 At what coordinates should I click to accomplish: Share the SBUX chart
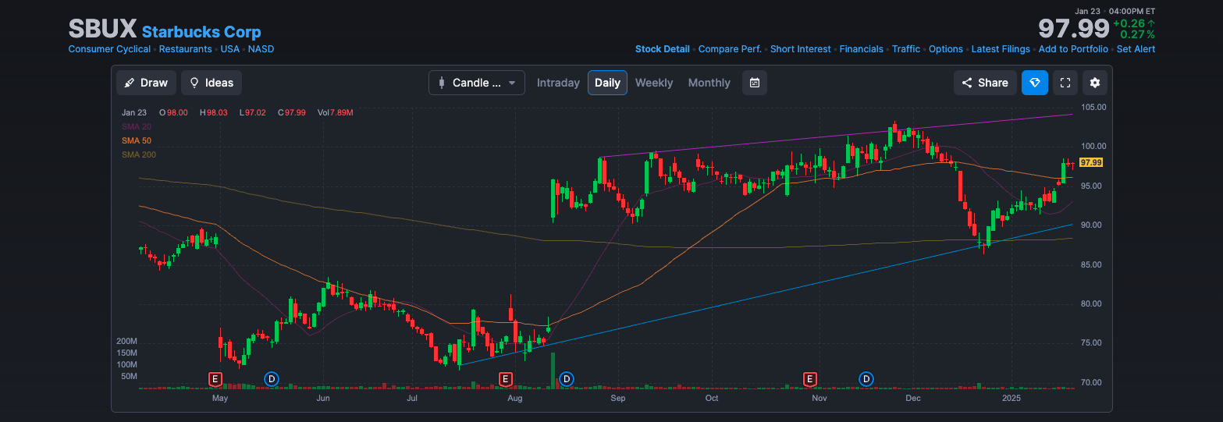(x=985, y=83)
